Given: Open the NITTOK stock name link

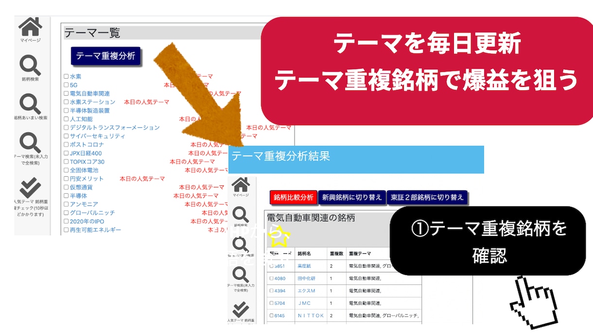Looking at the screenshot, I should coord(311,315).
